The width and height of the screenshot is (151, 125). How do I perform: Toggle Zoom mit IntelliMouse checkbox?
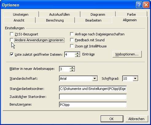tap(72, 46)
